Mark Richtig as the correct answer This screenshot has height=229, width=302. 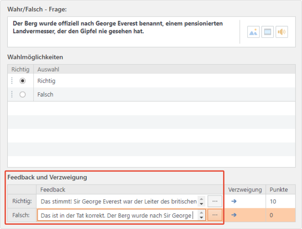click(22, 81)
